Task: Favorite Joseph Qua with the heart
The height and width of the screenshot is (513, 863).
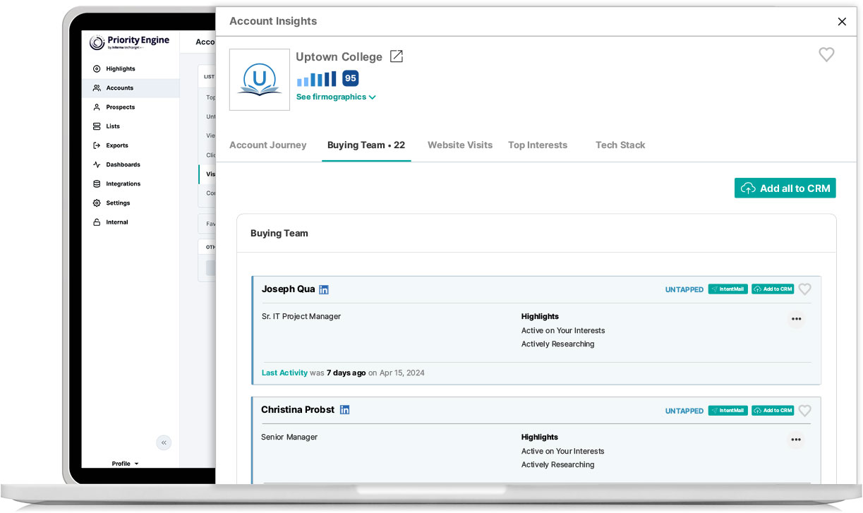Action: point(804,289)
